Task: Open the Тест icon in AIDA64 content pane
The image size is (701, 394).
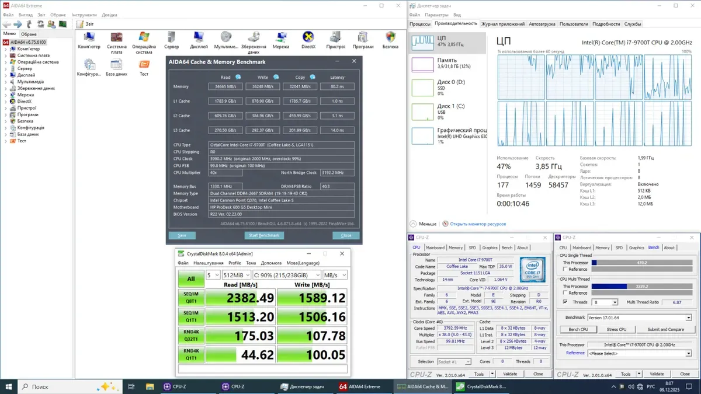Action: pos(144,65)
